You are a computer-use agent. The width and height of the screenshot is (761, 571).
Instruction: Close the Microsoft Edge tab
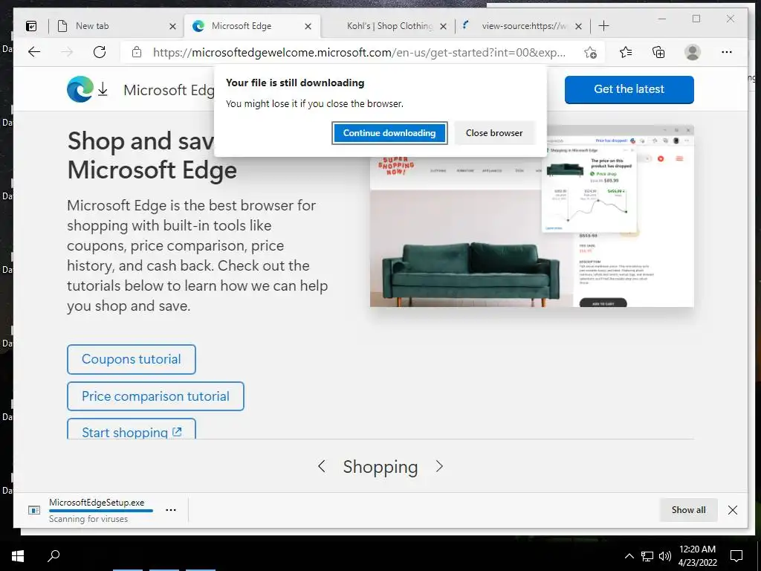coord(308,26)
